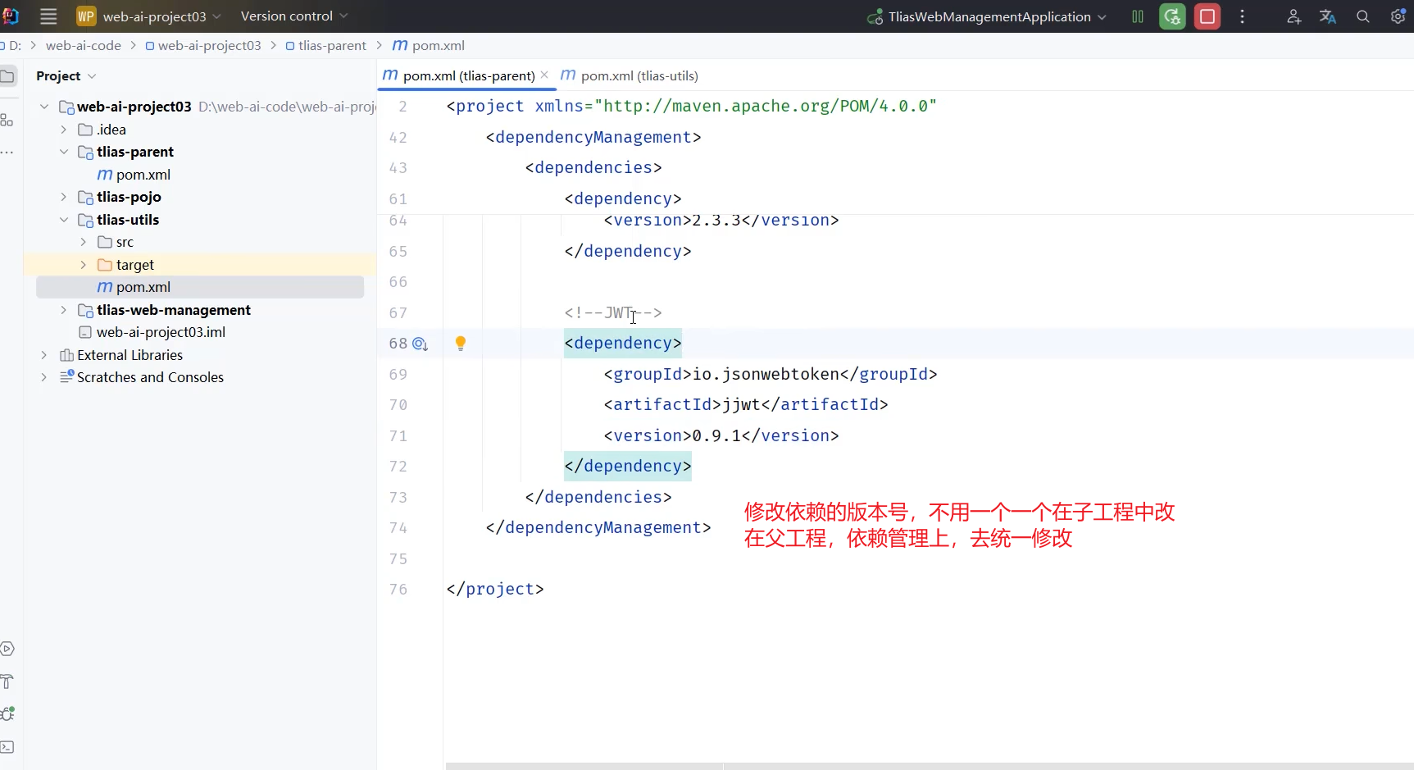Click the JWT comment on line 67
Viewport: 1414px width, 770px height.
612,312
